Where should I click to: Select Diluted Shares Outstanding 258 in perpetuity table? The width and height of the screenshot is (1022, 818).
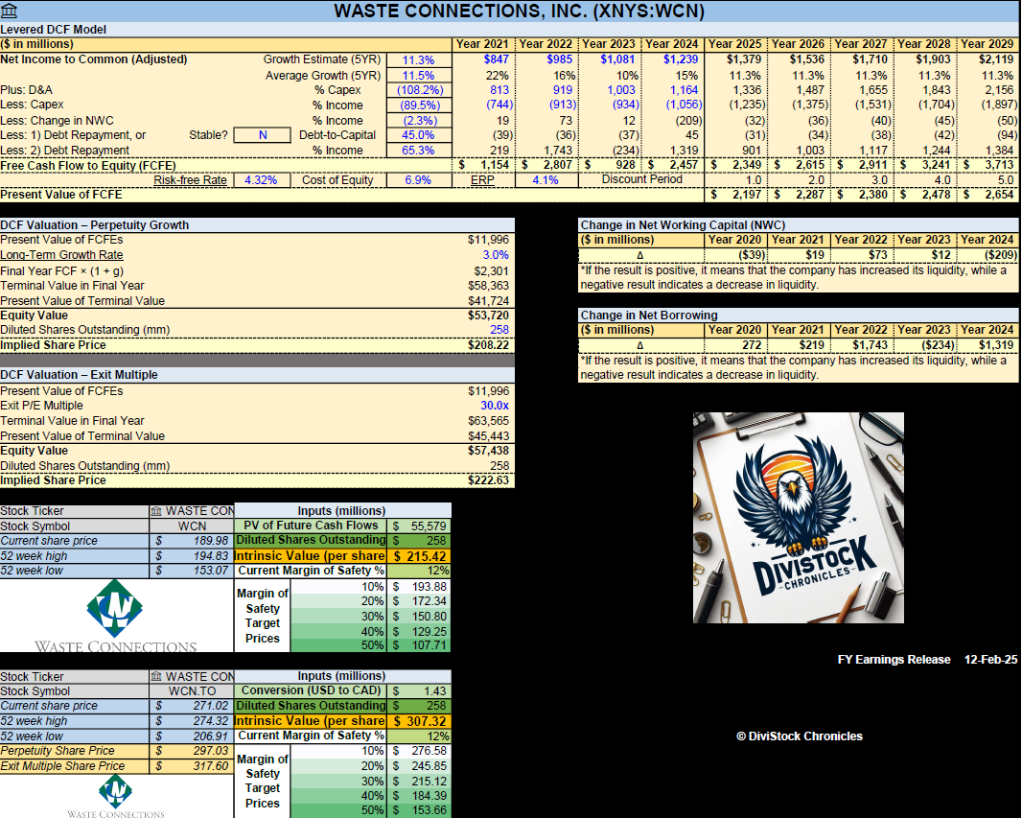coord(499,330)
